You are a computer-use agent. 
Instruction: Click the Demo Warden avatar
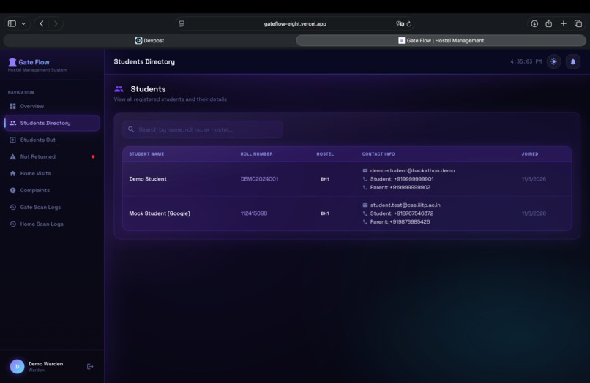click(17, 366)
